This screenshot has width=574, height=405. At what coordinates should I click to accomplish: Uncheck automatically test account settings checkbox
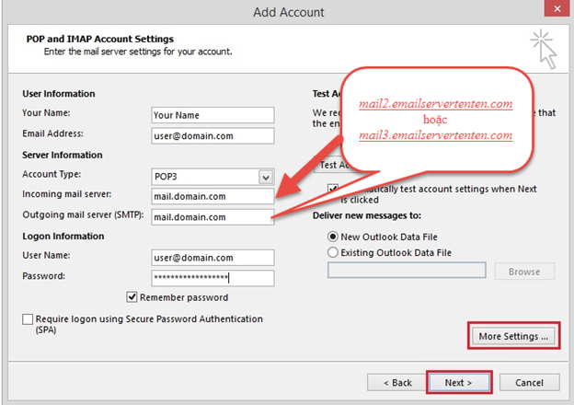[334, 190]
